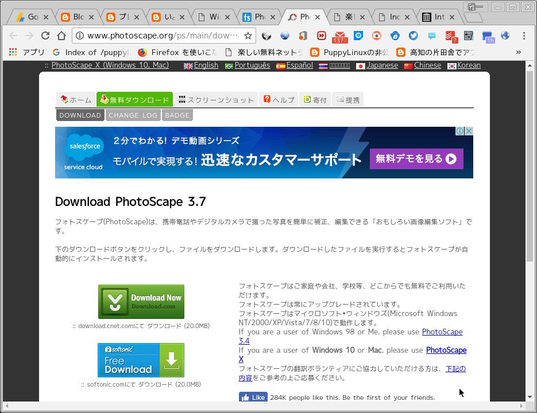Click the address bar URL field

(163, 36)
